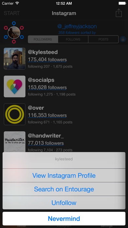Open the @_jeffreyjackson username link
The image size is (128, 228).
pos(77,26)
